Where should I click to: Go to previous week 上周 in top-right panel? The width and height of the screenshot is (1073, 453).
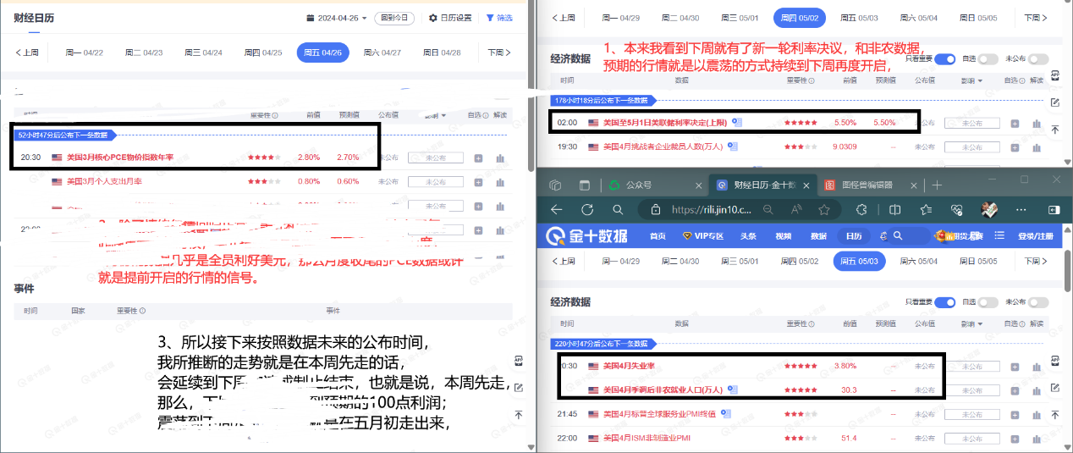point(563,18)
